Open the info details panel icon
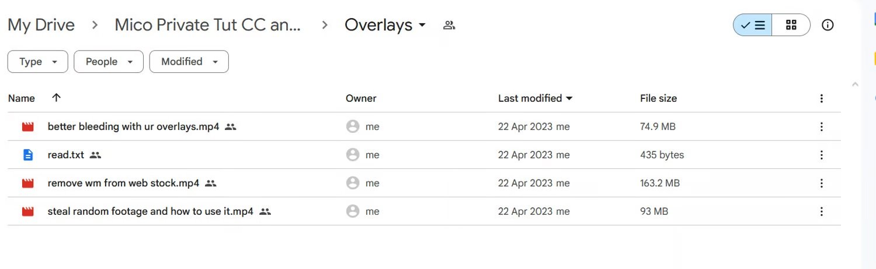 [x=828, y=25]
